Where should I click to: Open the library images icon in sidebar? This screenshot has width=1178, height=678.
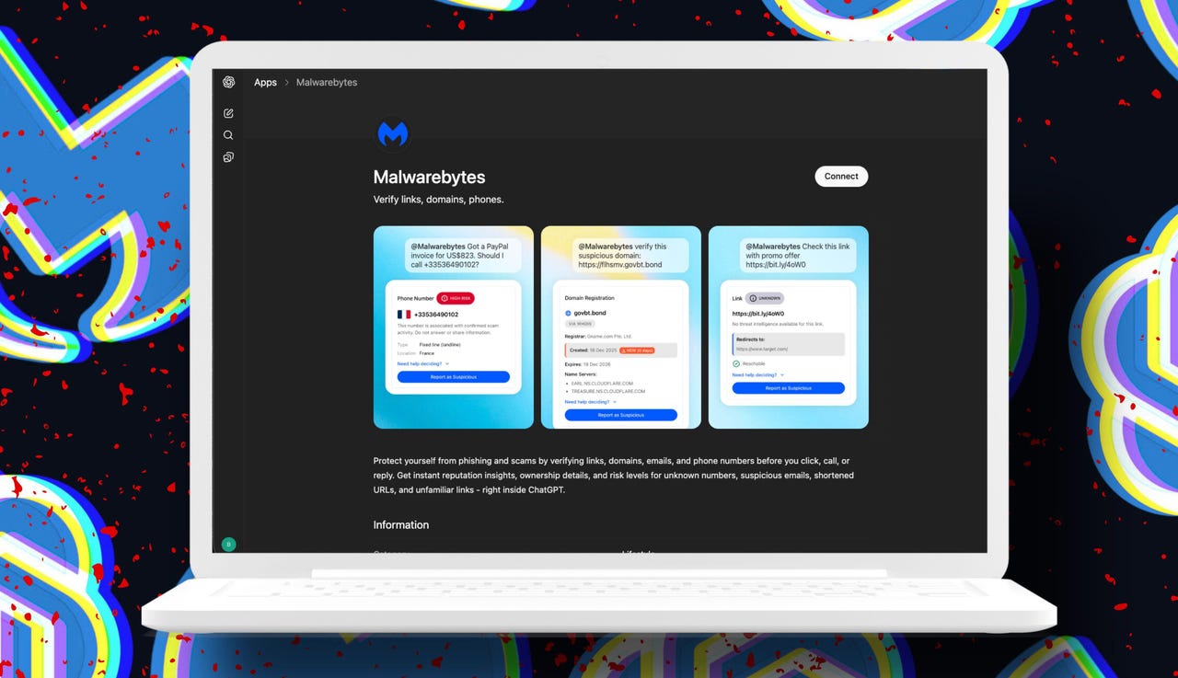tap(228, 157)
